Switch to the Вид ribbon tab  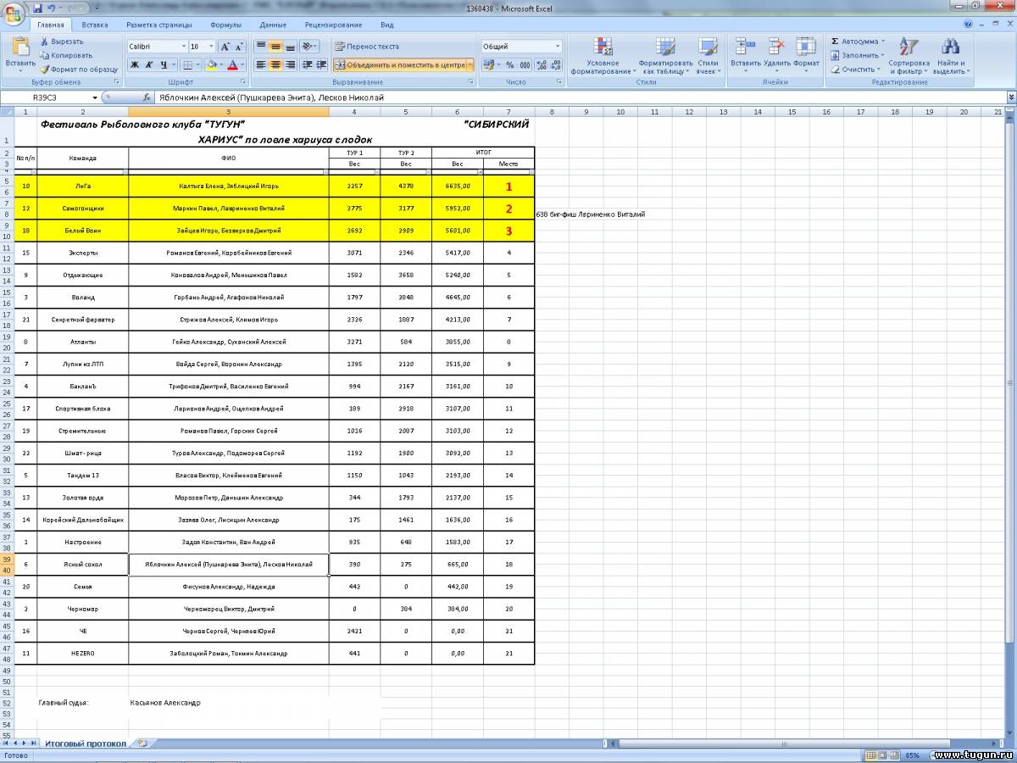coord(387,25)
